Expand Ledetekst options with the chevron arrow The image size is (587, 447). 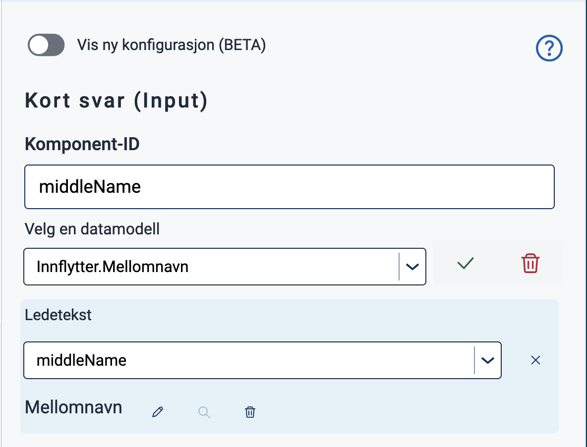tap(488, 360)
